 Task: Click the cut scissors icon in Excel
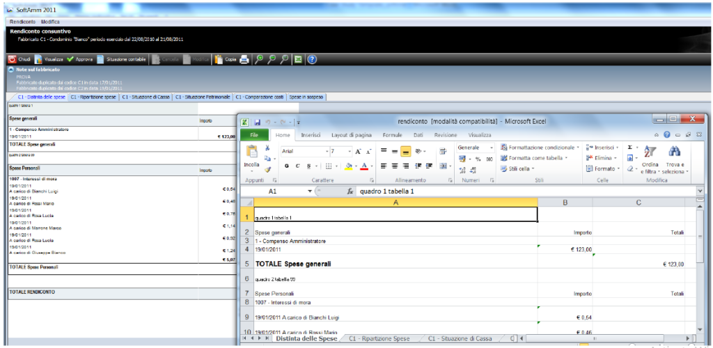point(268,148)
